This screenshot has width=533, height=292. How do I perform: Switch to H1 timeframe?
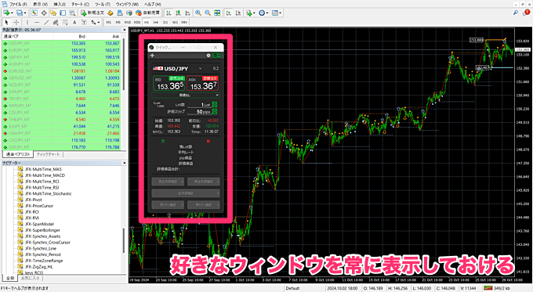[147, 23]
